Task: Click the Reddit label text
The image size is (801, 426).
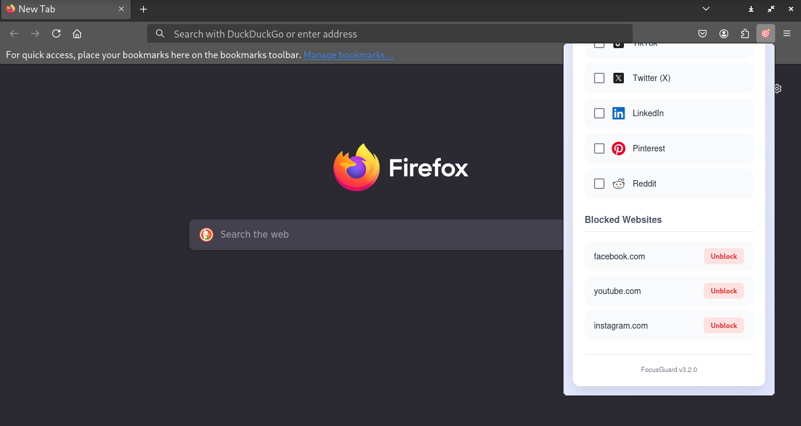Action: [644, 184]
